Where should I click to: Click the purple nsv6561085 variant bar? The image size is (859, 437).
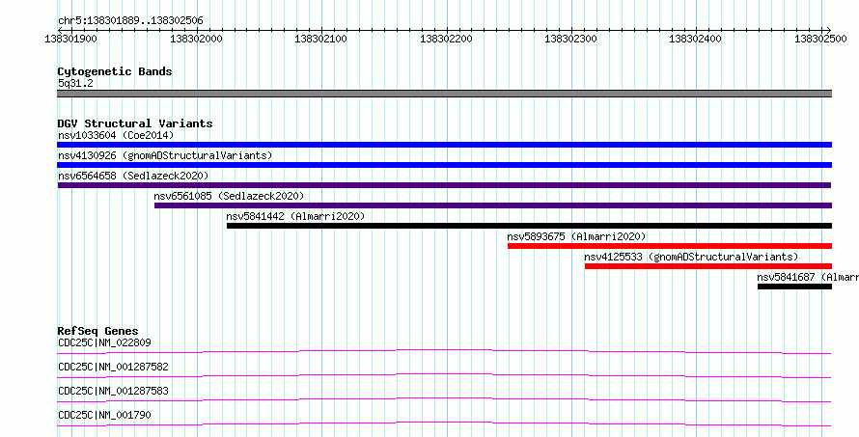[x=493, y=205]
